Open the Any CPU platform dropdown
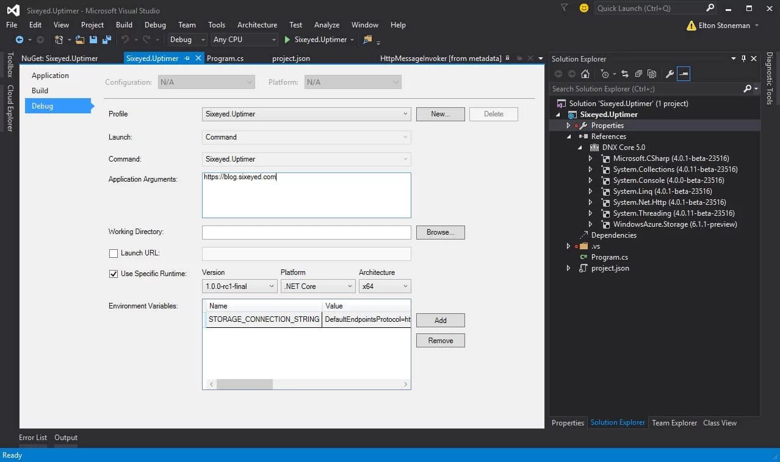The image size is (780, 462). pyautogui.click(x=244, y=40)
